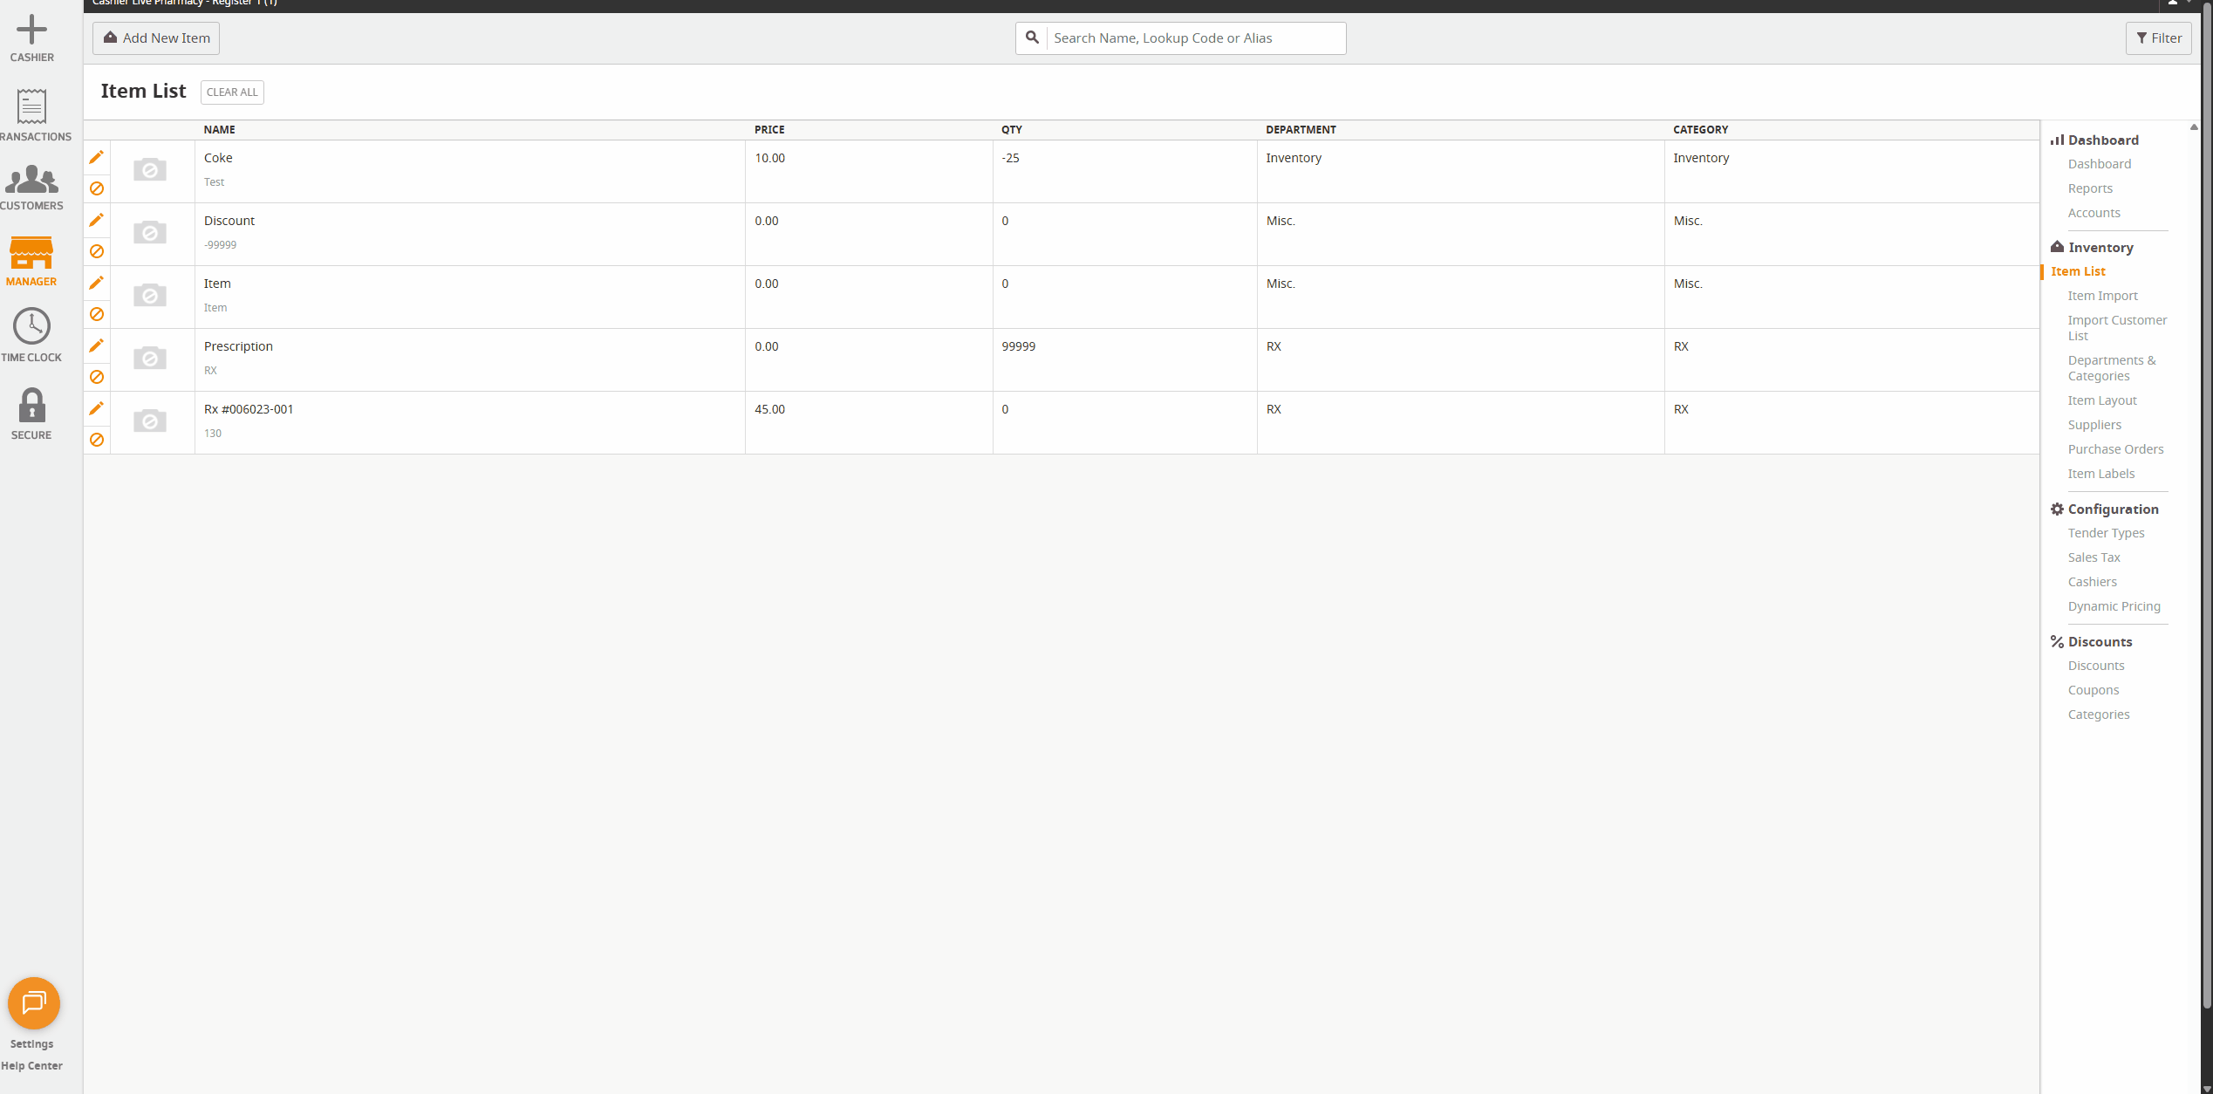Viewport: 2213px width, 1094px height.
Task: Open the Help Center link
Action: click(31, 1065)
